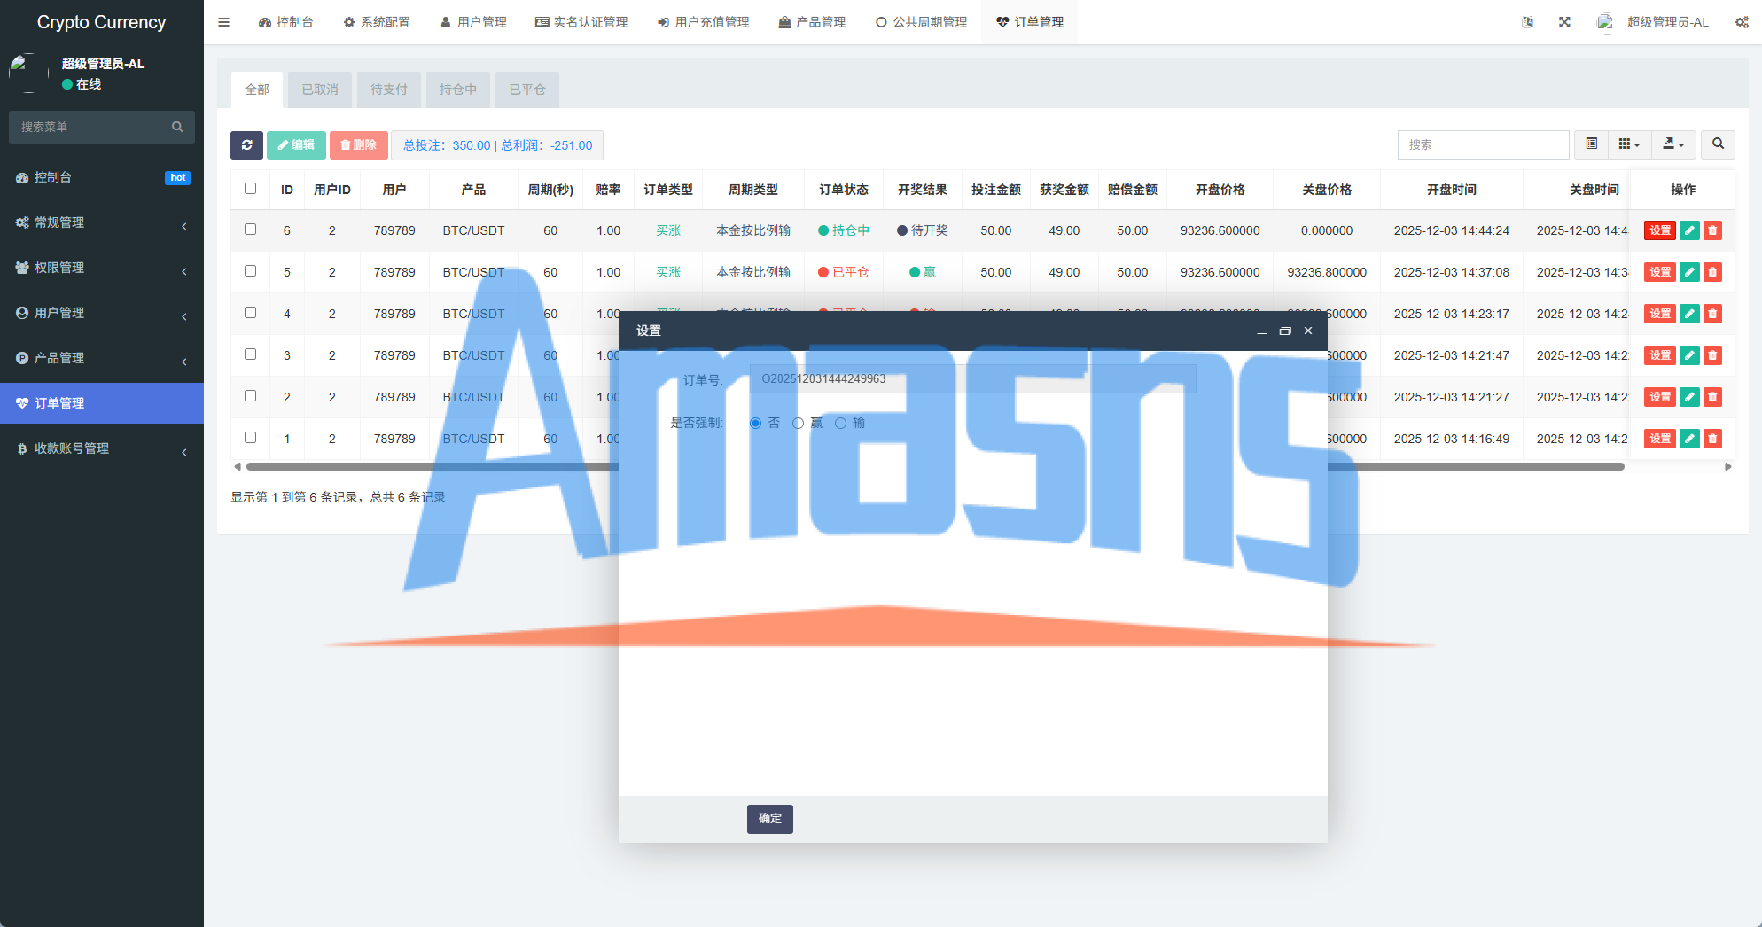Click the red 设置 button for order 2
Image resolution: width=1762 pixels, height=927 pixels.
[1660, 397]
